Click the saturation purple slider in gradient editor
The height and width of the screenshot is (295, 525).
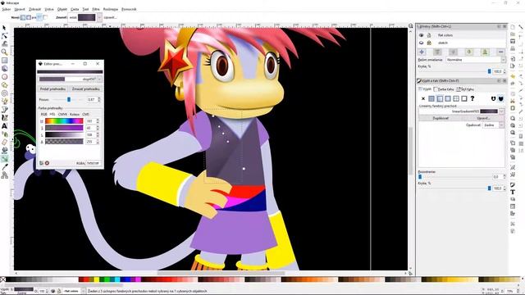(64, 128)
